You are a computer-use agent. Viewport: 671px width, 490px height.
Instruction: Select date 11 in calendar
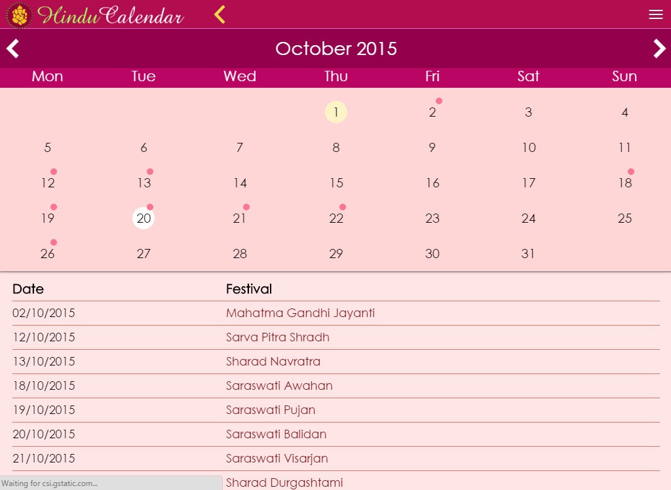(x=624, y=147)
